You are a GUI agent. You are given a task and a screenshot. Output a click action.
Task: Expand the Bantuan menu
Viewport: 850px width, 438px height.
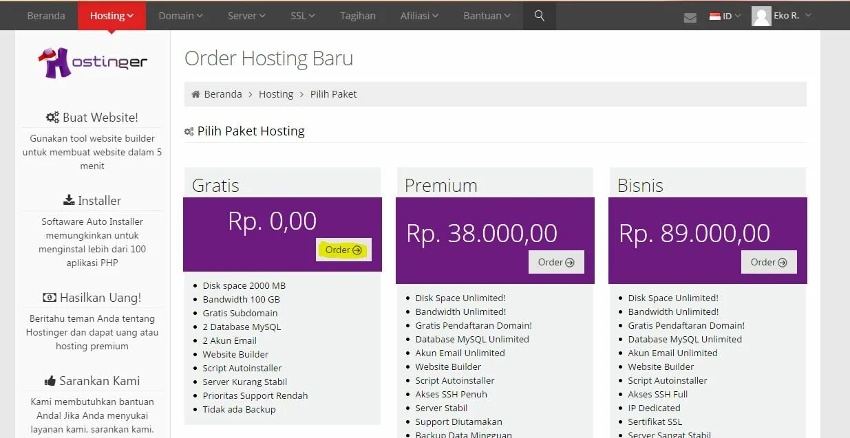[x=487, y=15]
